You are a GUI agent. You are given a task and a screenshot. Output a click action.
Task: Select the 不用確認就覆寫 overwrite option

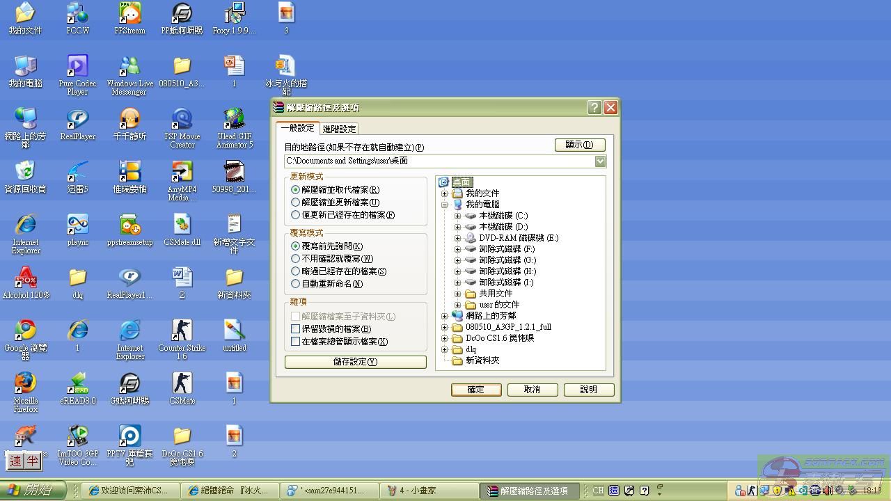[x=296, y=259]
